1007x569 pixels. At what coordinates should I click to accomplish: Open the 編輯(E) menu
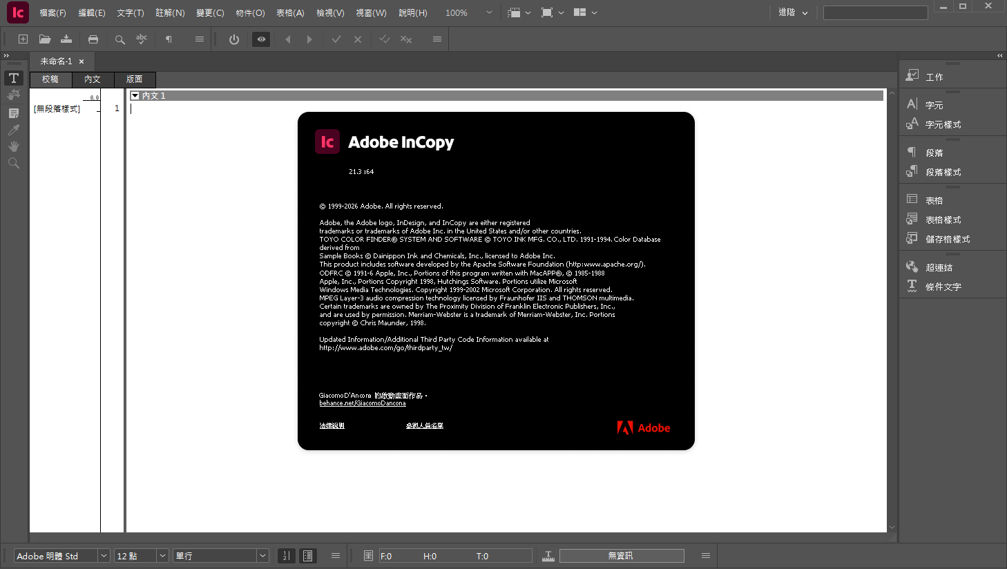tap(92, 12)
